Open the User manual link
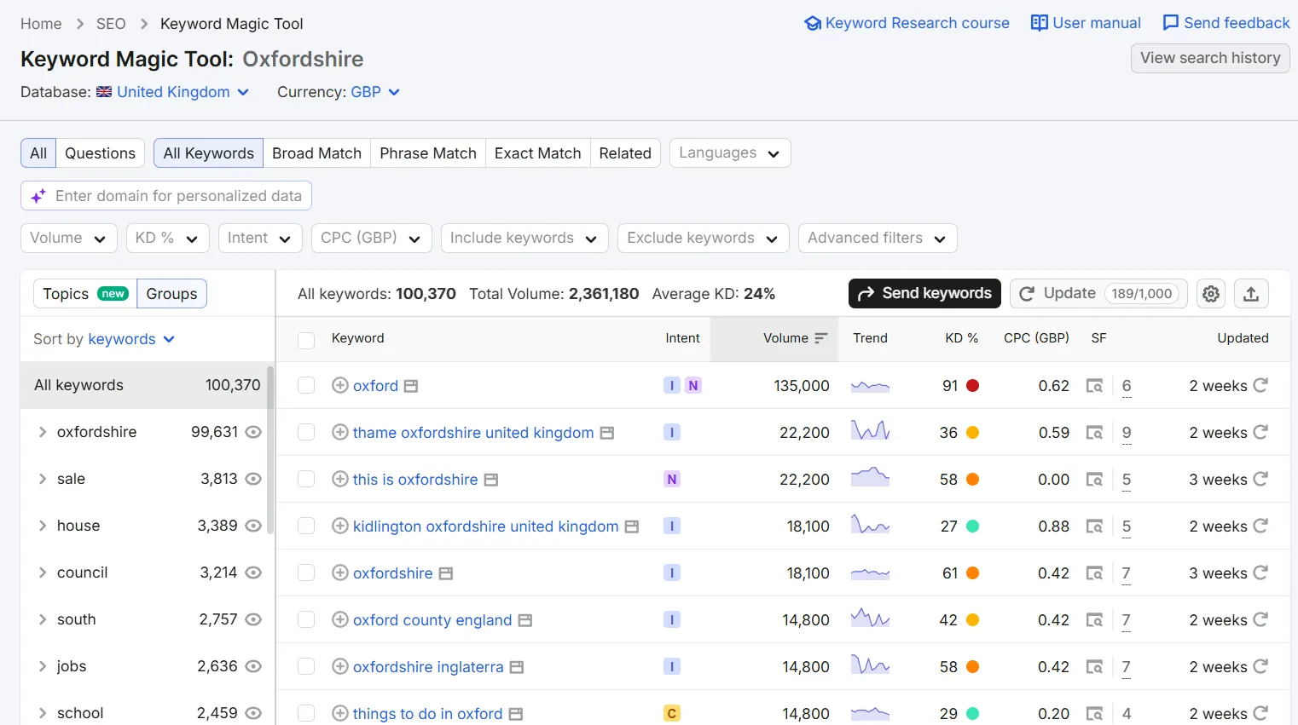This screenshot has height=725, width=1298. [1086, 23]
